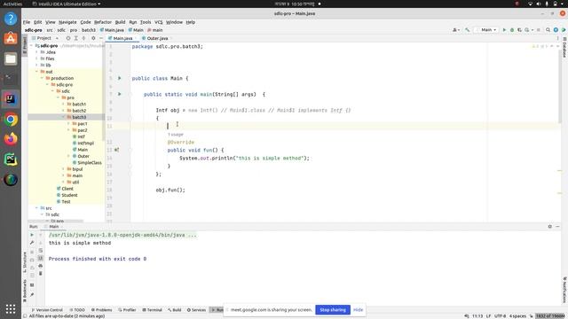The image size is (568, 319).
Task: Click the Stop sharing button
Action: pyautogui.click(x=333, y=309)
